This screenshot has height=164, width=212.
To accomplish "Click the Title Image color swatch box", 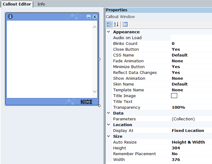I will 174,96.
